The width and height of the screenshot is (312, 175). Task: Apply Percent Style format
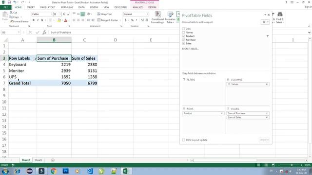(x=132, y=20)
